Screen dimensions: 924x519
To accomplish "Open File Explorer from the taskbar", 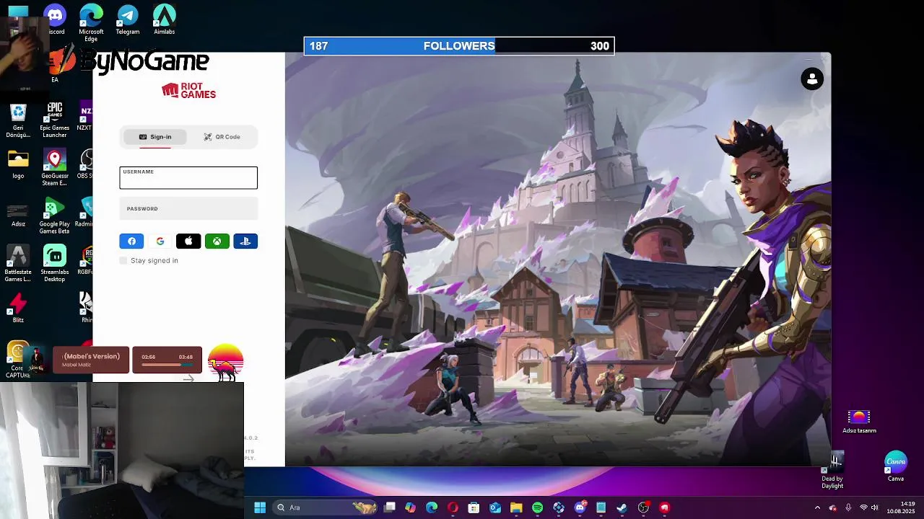I will [x=516, y=507].
